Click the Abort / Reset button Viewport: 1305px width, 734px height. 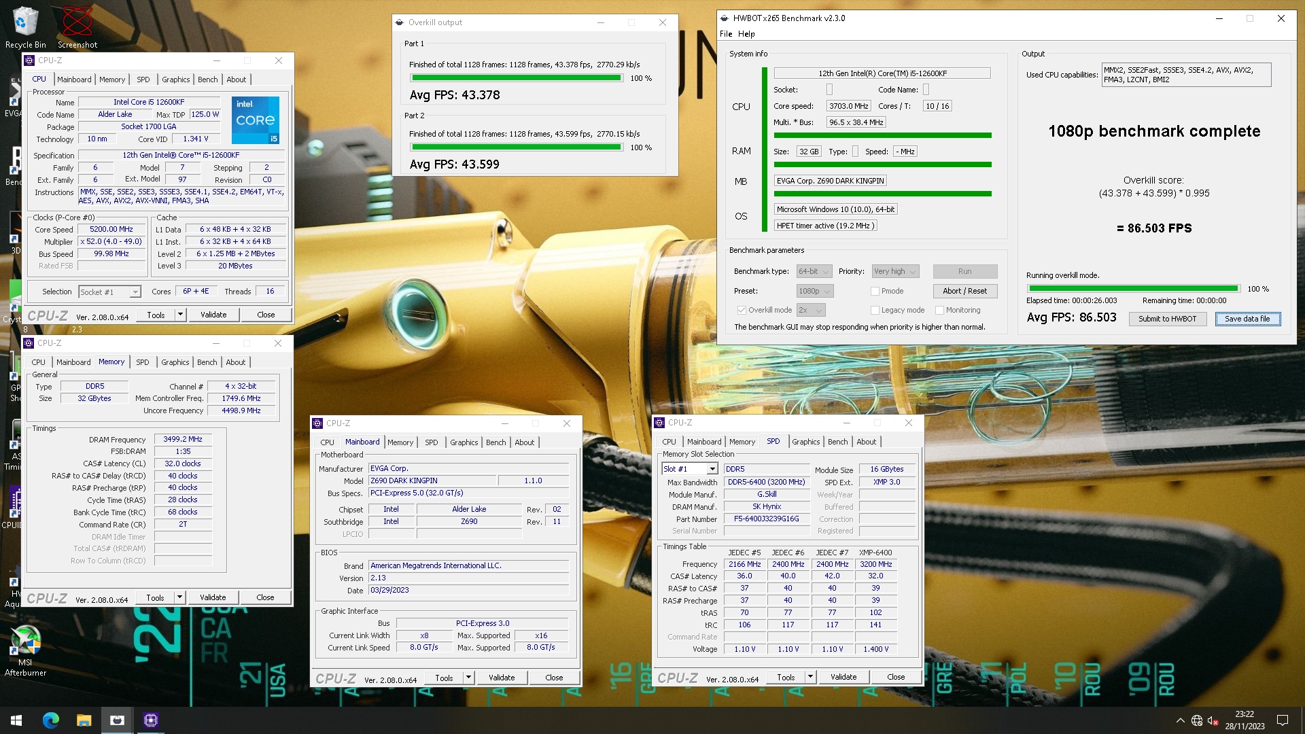point(965,291)
